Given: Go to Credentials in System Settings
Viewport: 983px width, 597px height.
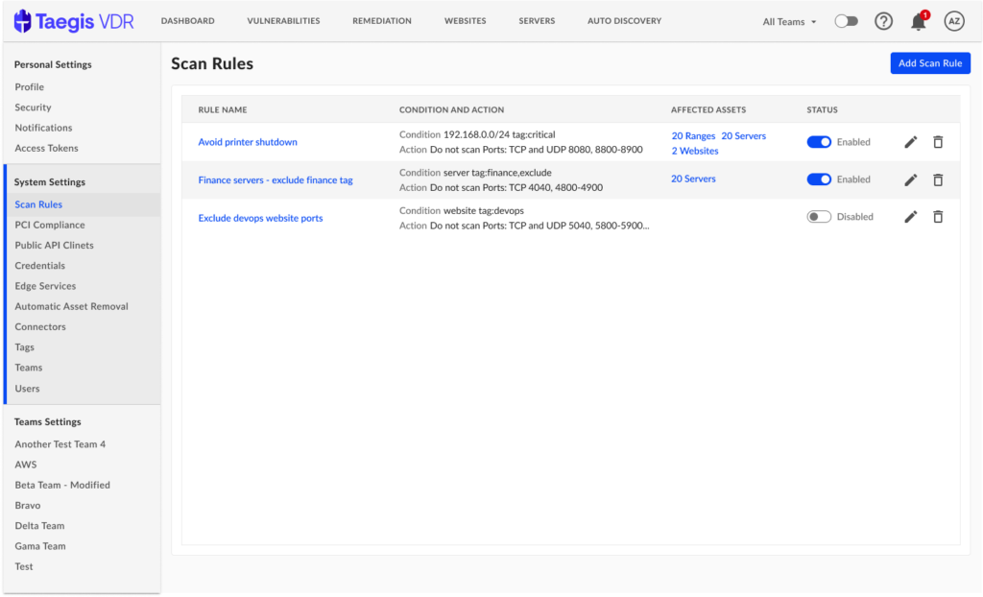Looking at the screenshot, I should point(40,265).
